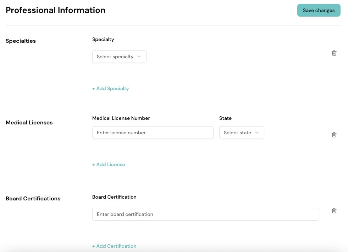Click the plus icon beside Add Specialty
The height and width of the screenshot is (252, 348).
94,88
